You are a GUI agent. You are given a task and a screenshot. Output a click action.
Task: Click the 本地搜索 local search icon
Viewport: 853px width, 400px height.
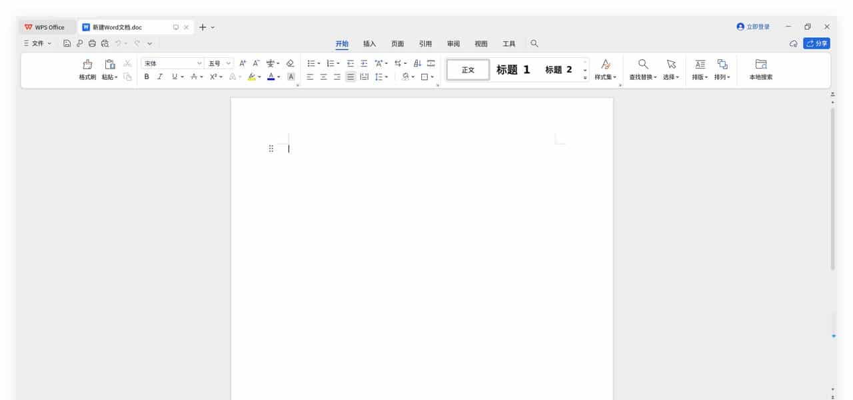click(x=760, y=69)
